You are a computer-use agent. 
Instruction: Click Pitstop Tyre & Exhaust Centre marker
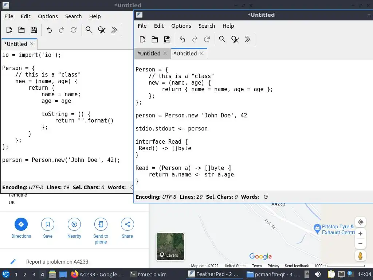(x=317, y=229)
